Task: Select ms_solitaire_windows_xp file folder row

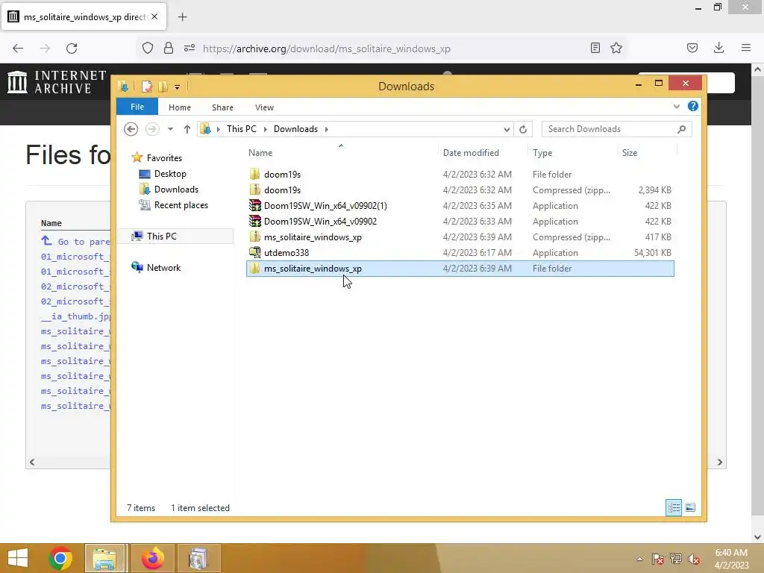Action: point(460,269)
